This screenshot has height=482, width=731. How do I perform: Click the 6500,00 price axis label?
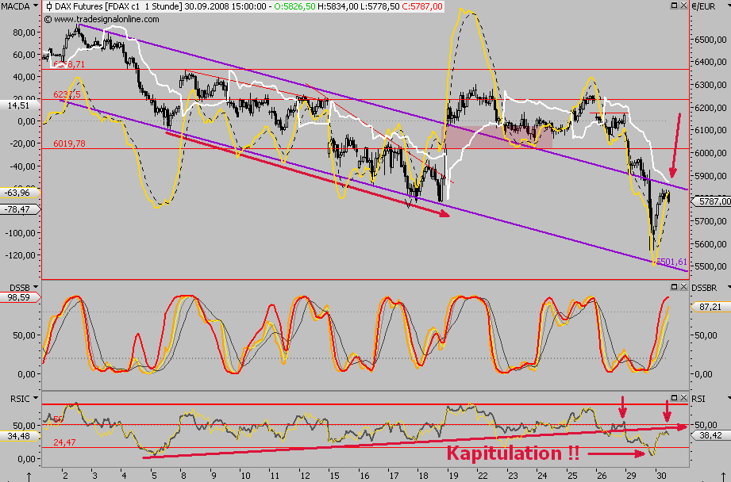point(710,40)
